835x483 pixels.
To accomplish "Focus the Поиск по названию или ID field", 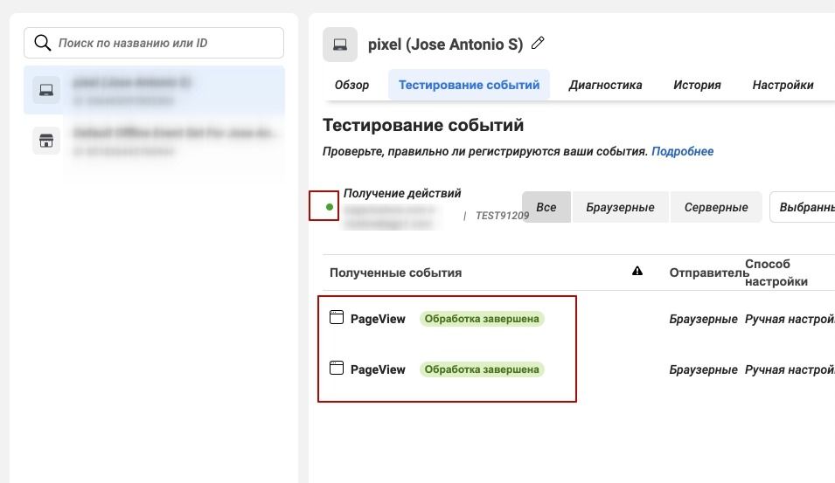I will pyautogui.click(x=166, y=42).
